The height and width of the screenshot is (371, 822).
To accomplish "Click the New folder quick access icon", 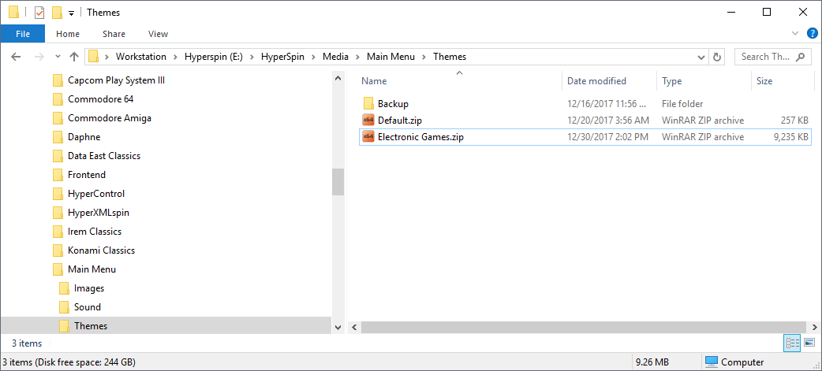I will point(57,12).
